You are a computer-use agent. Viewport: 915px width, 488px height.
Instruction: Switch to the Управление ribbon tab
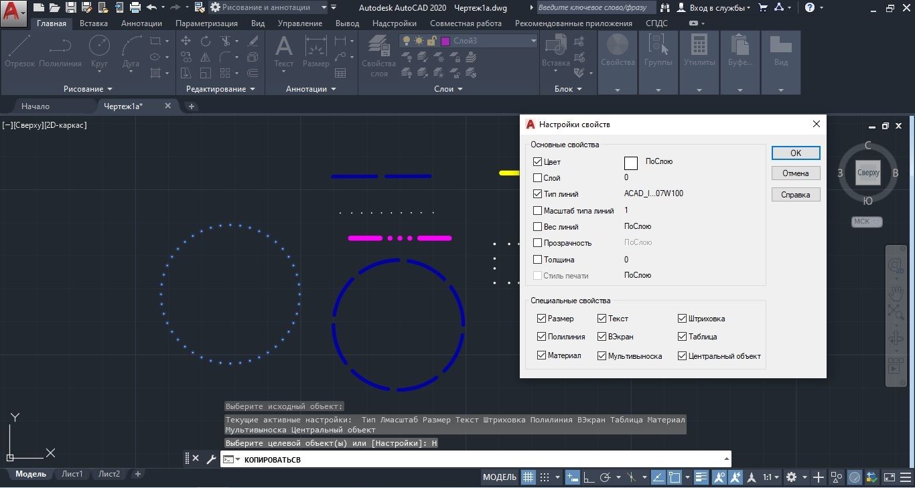coord(300,23)
